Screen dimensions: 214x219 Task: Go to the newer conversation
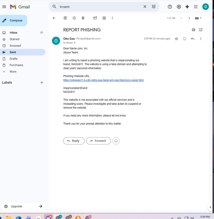pyautogui.click(x=181, y=18)
